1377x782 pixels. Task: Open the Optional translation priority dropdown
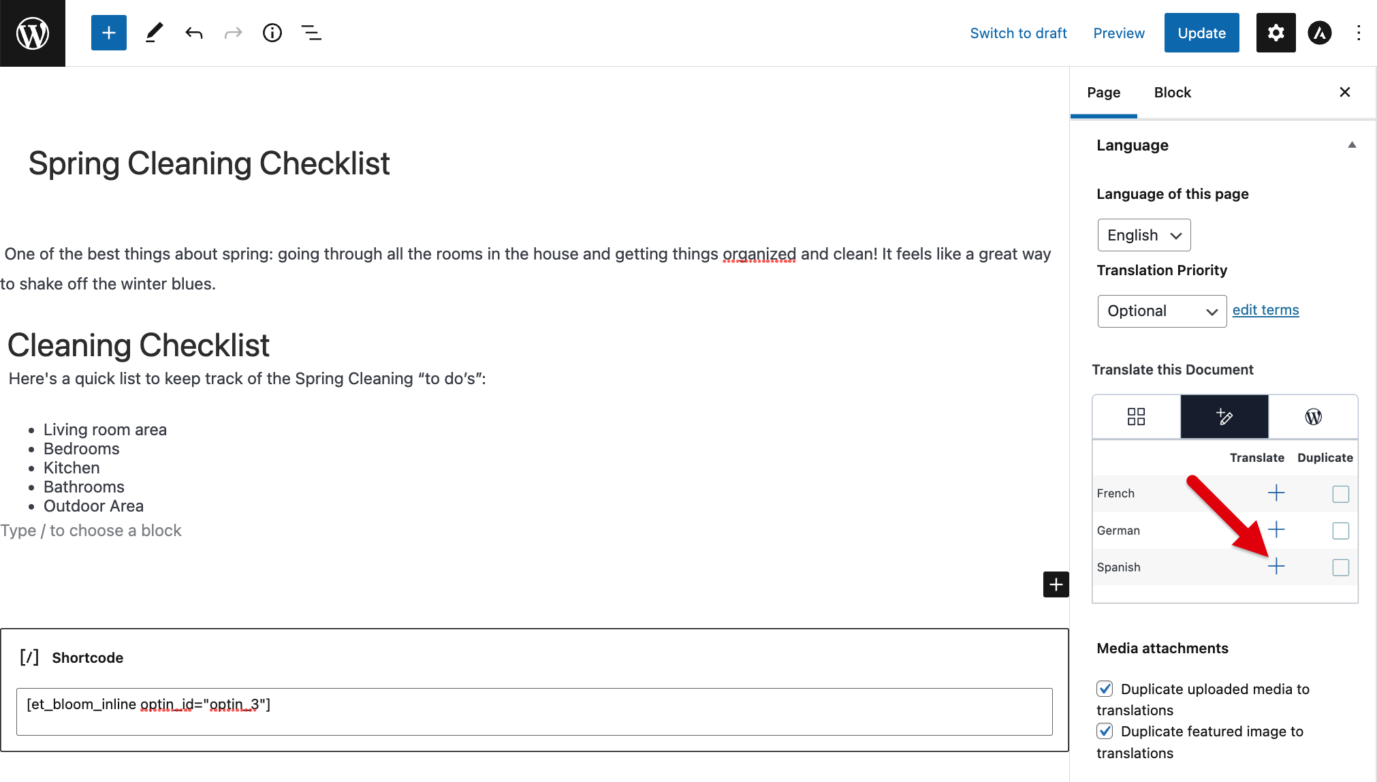pyautogui.click(x=1162, y=311)
